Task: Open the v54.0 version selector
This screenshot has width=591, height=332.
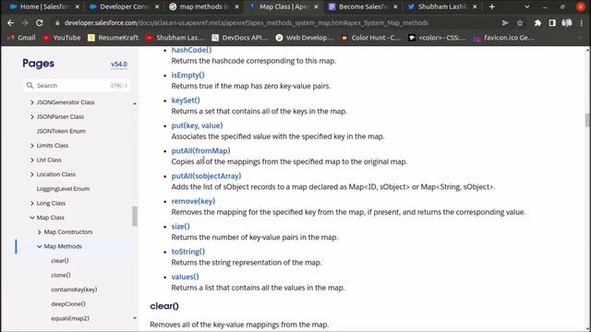Action: point(119,65)
